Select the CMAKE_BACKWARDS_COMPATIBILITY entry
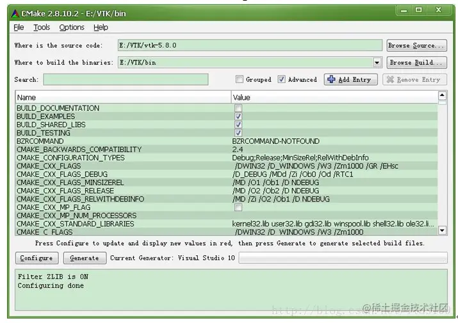The image size is (458, 323). tap(79, 150)
